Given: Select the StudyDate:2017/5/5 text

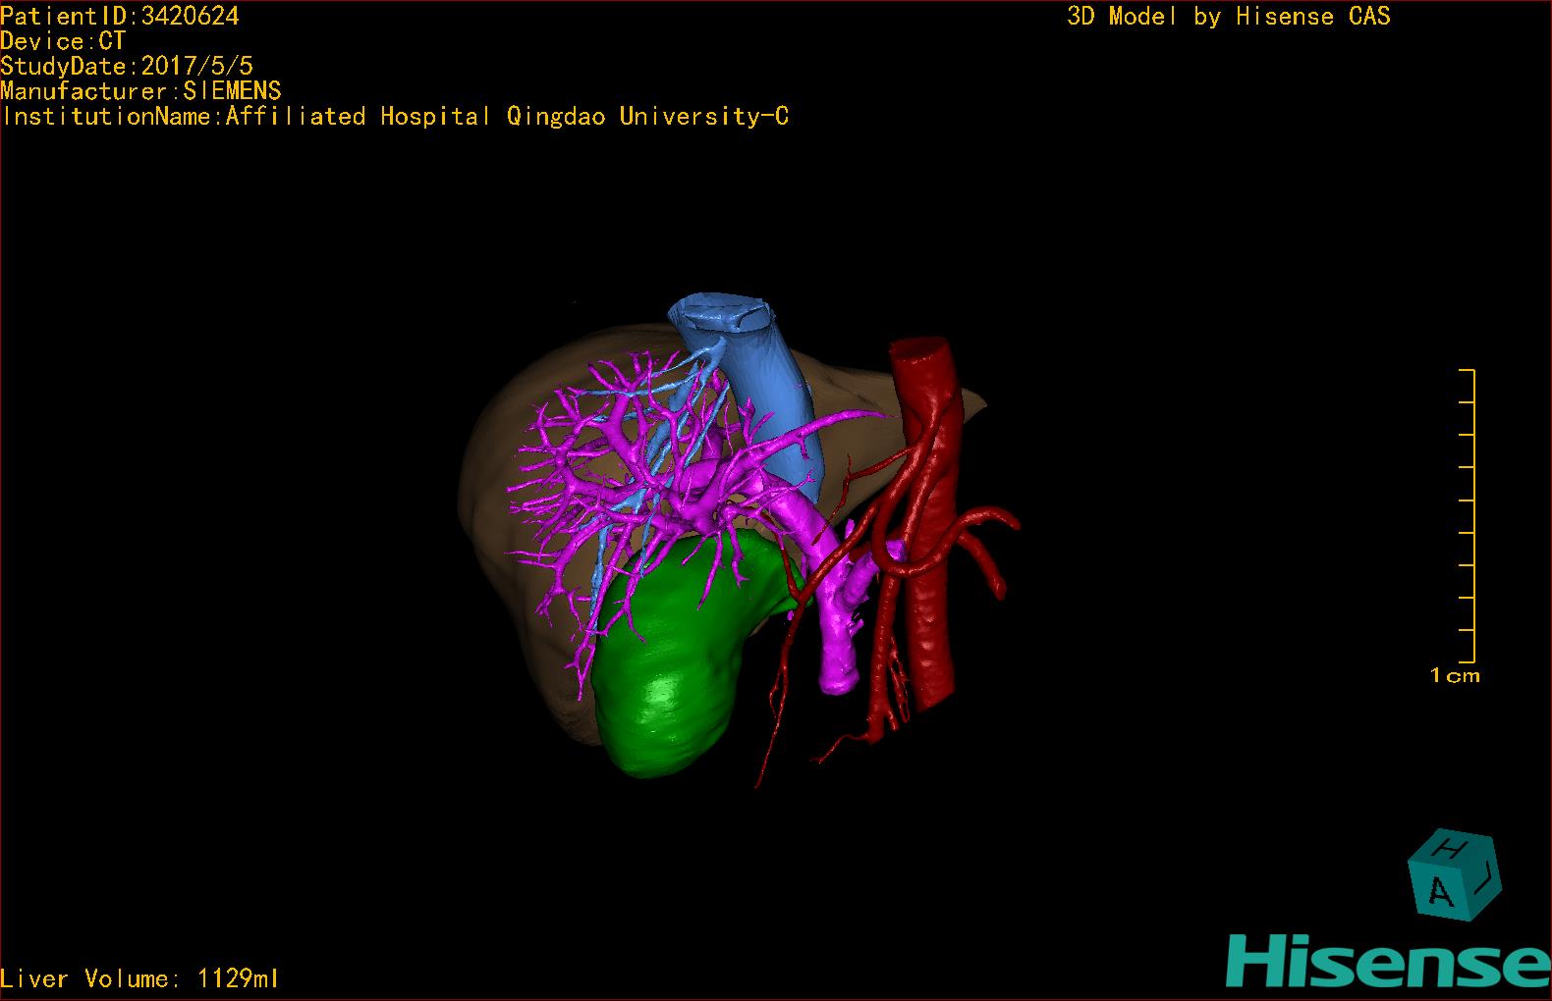Looking at the screenshot, I should (127, 66).
